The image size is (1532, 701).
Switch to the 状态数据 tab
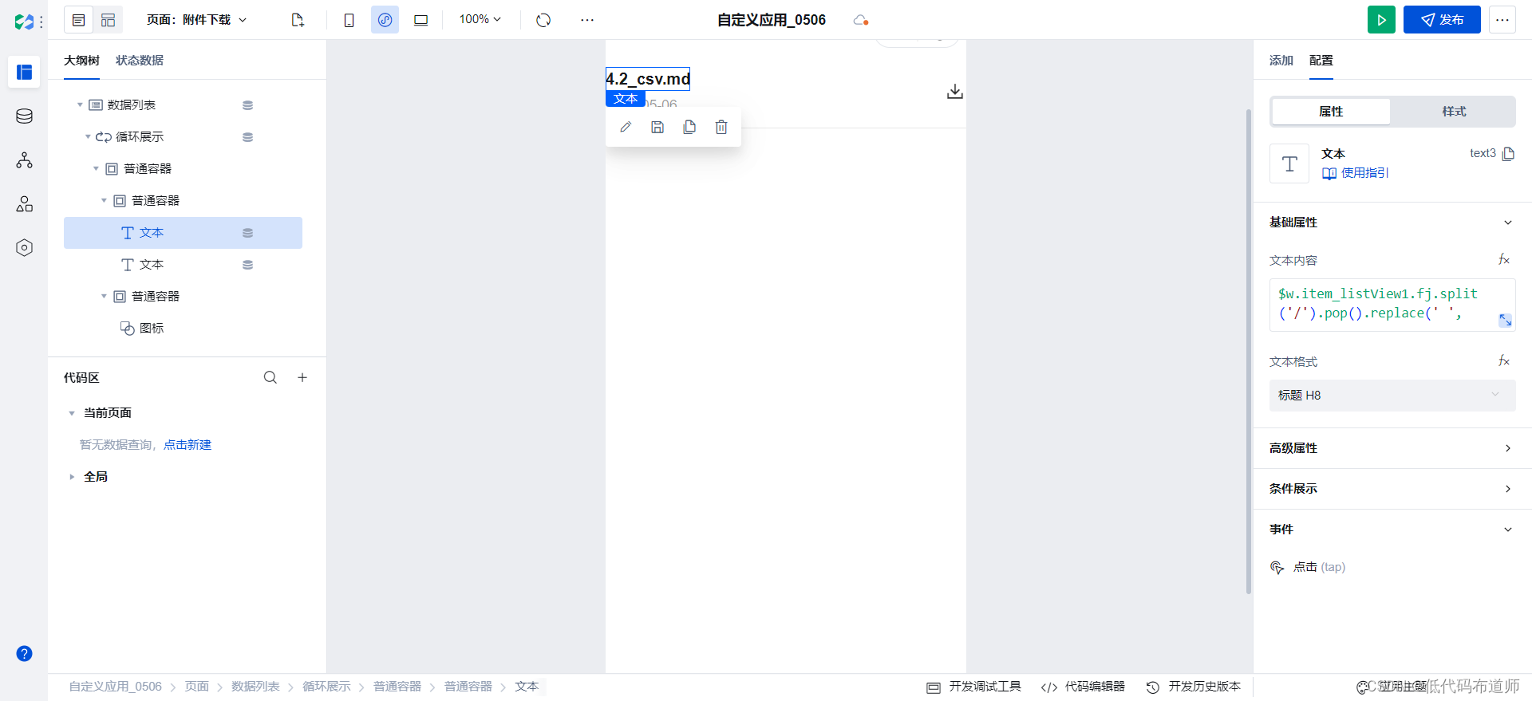pyautogui.click(x=140, y=61)
